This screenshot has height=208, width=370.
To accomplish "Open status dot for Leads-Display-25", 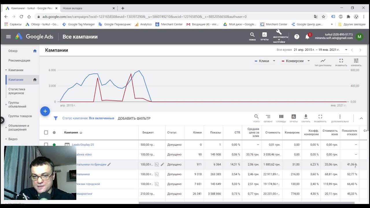I will tap(54, 145).
